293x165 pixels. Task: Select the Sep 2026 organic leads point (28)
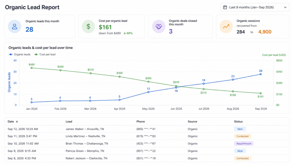coord(260,74)
